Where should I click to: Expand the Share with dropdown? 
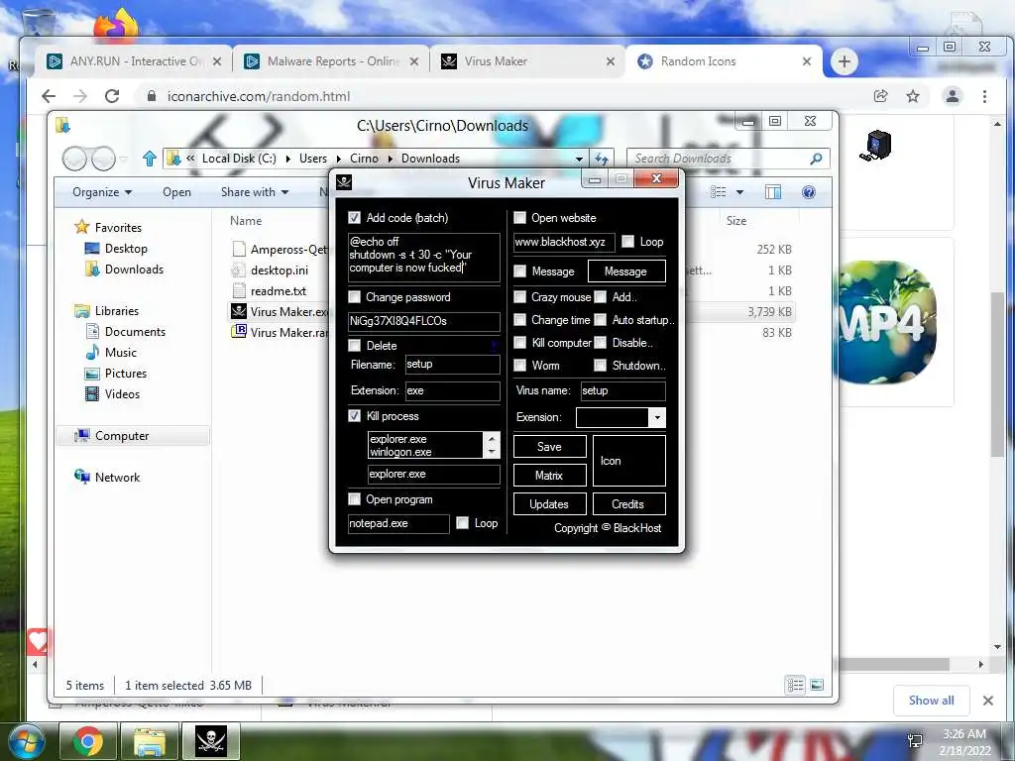255,192
